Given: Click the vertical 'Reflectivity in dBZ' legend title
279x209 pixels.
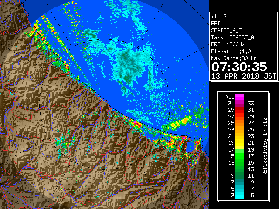Looking at the screenshot, I should click(x=265, y=146).
